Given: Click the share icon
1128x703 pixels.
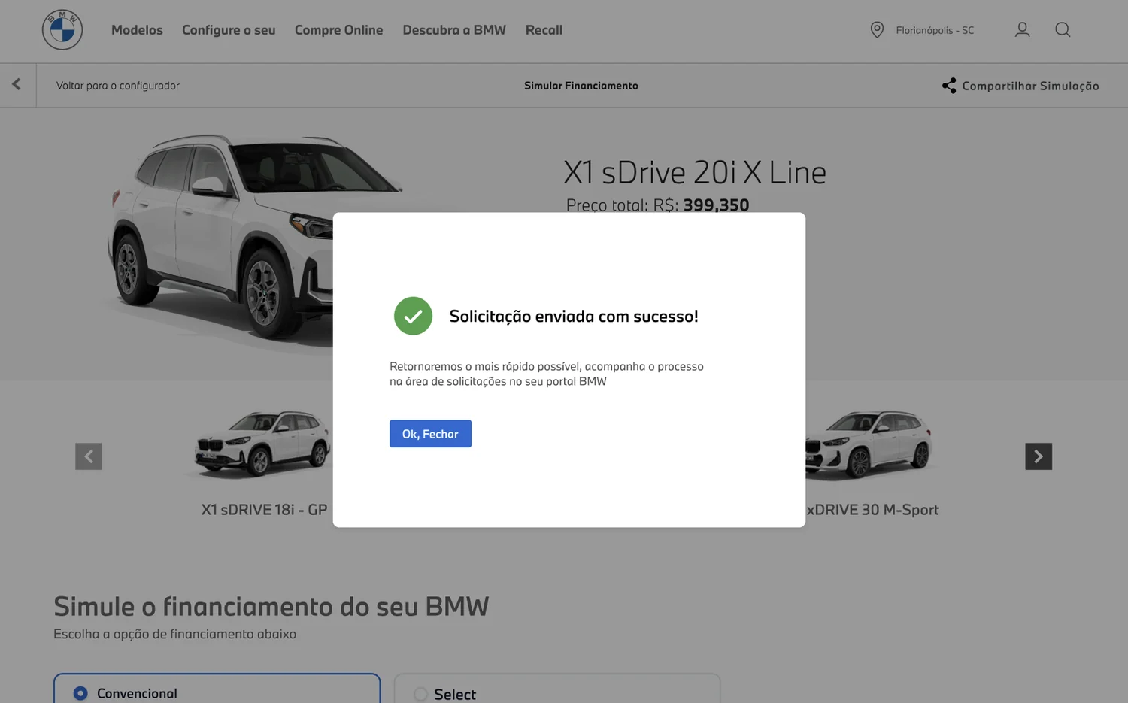Looking at the screenshot, I should [x=949, y=86].
